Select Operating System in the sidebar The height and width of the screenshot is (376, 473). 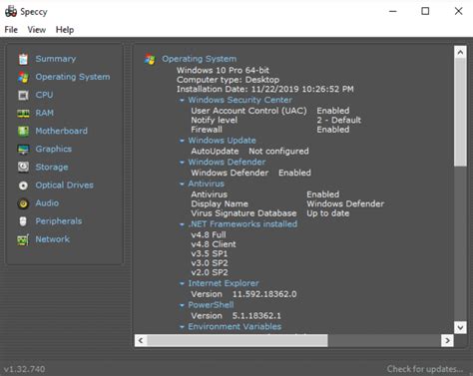(x=73, y=77)
